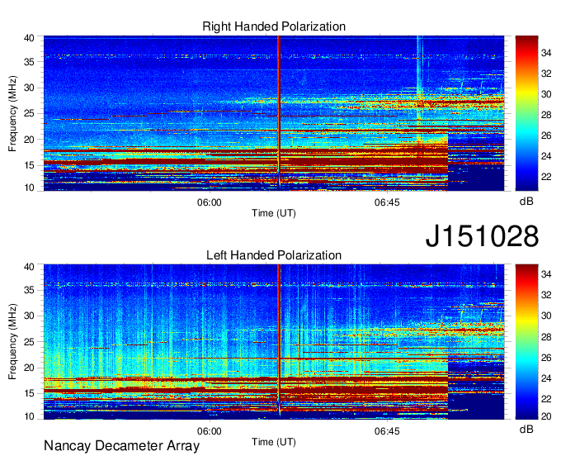Click the top plot's color bar
This screenshot has height=456, width=561.
click(x=526, y=113)
